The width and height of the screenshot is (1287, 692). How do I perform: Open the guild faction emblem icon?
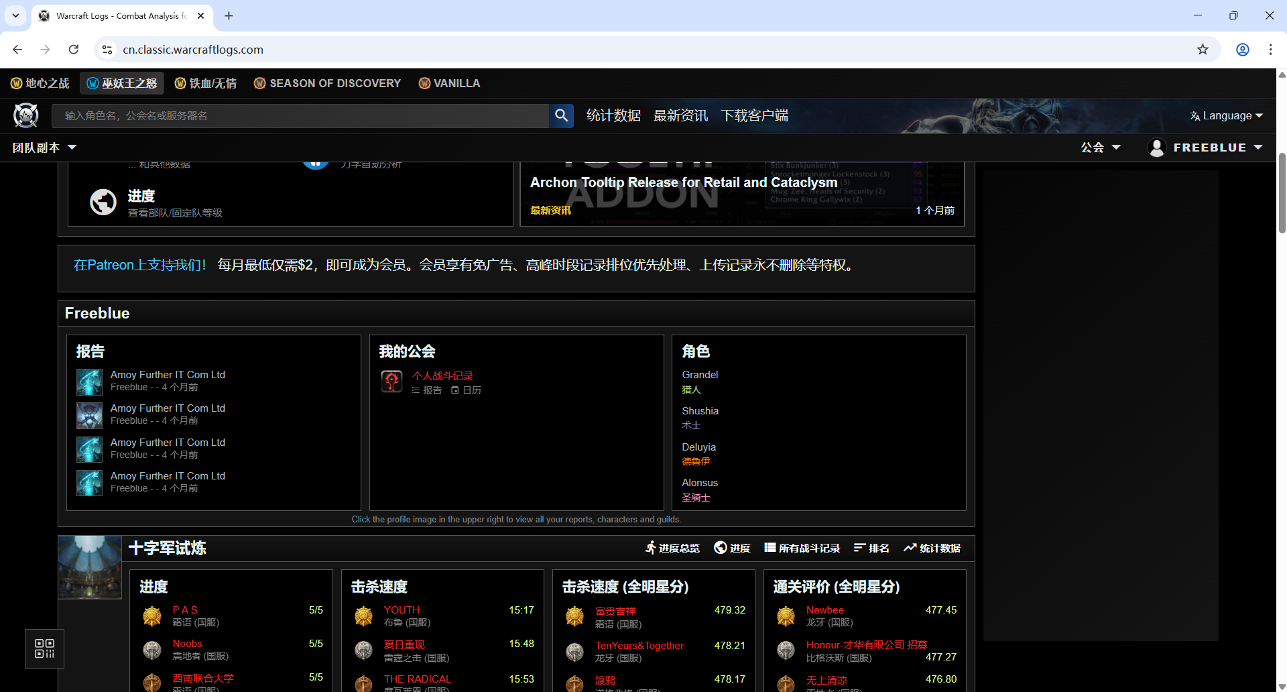[391, 382]
